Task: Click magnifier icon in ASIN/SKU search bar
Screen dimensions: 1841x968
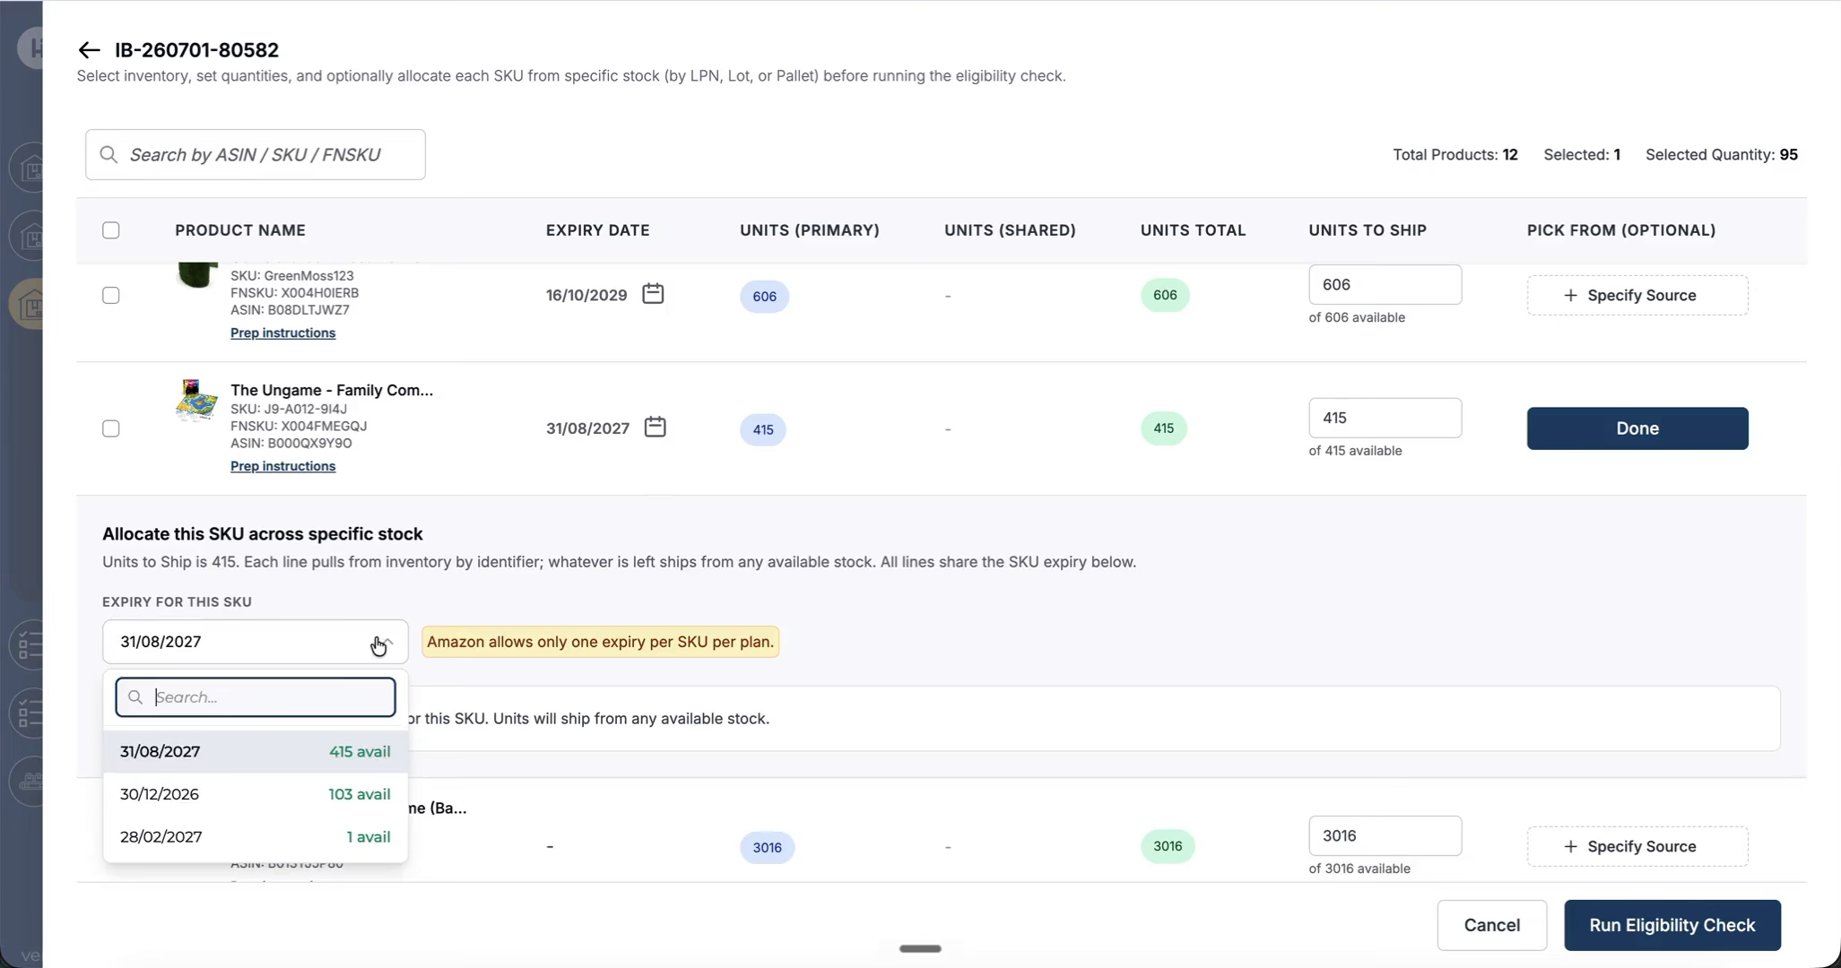Action: (x=109, y=154)
